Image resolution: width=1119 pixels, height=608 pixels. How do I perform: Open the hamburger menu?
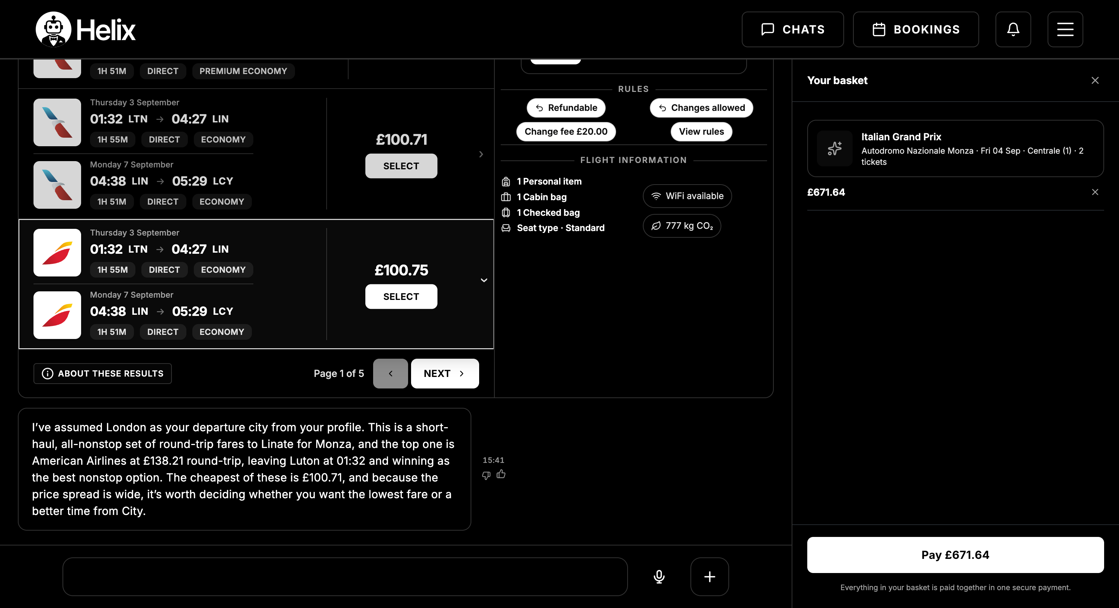[1065, 29]
